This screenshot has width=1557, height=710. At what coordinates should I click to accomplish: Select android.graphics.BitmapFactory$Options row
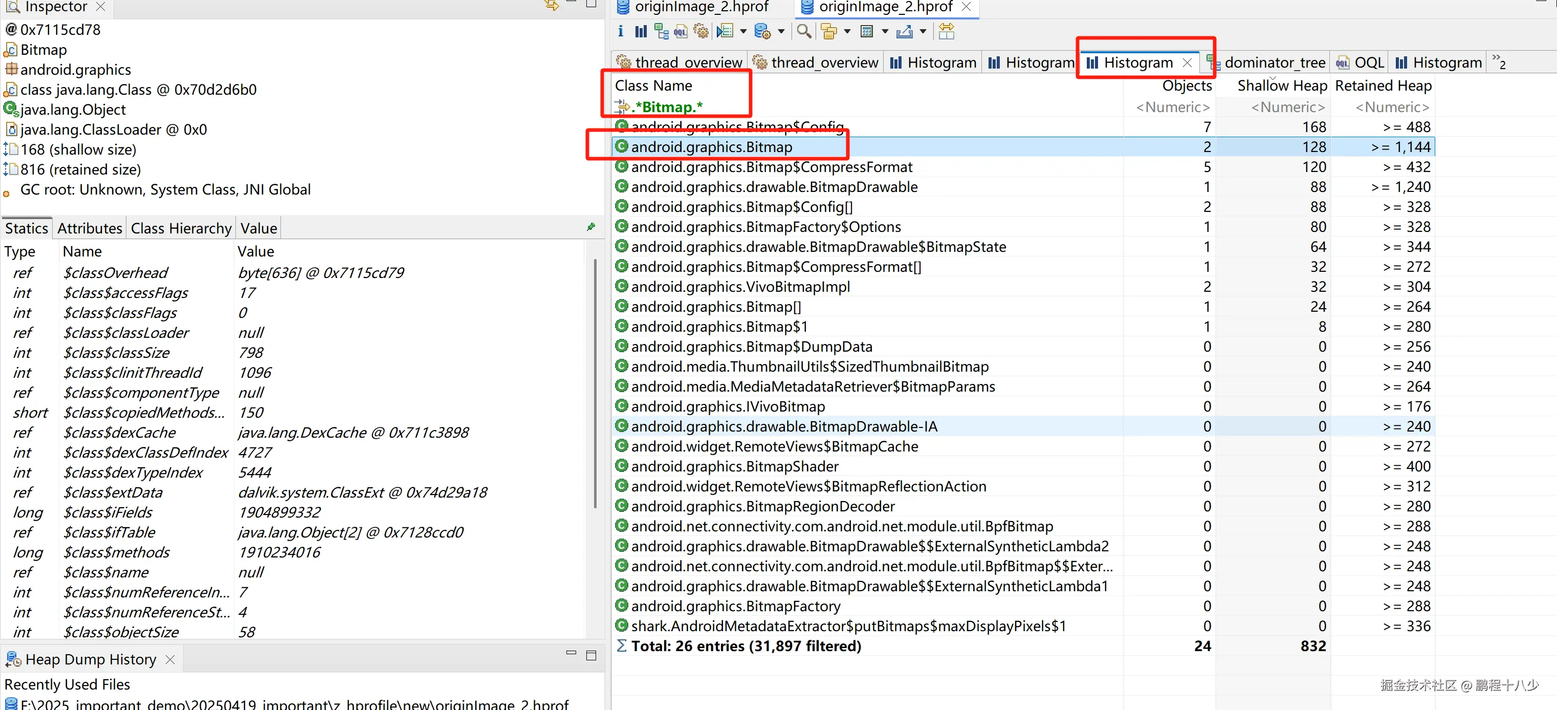coord(766,227)
